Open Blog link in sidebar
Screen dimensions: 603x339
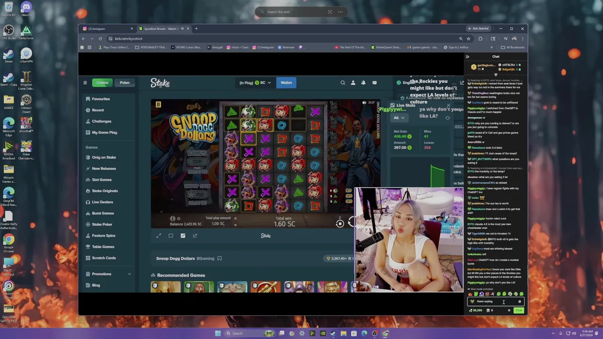pos(96,285)
